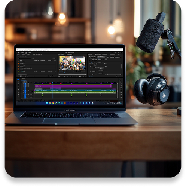Click the Home icon in Premiere header

pyautogui.click(x=19, y=52)
